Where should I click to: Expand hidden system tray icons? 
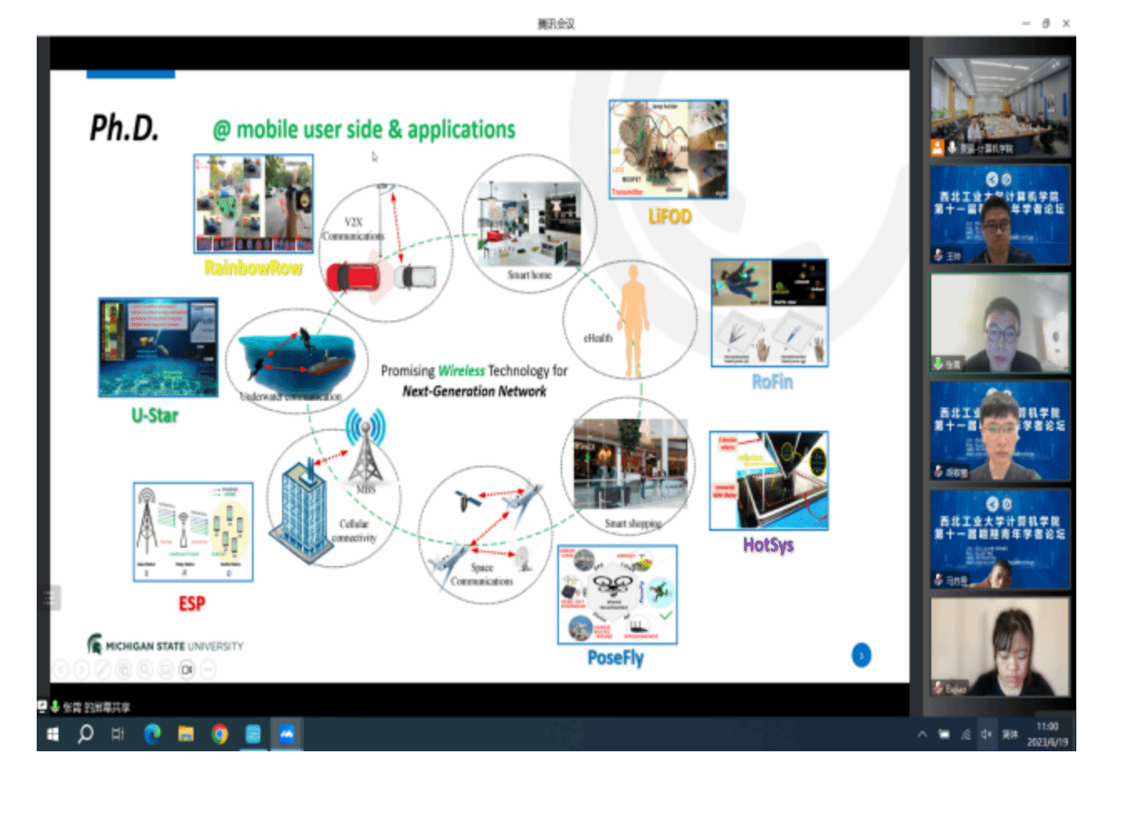click(922, 735)
